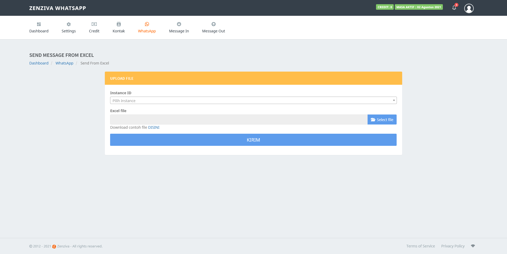Click the Kontak address book icon

pos(119,24)
